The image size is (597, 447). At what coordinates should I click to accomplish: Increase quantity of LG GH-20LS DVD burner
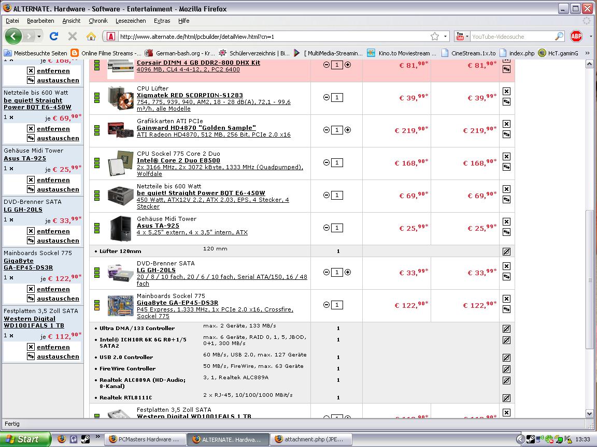348,272
